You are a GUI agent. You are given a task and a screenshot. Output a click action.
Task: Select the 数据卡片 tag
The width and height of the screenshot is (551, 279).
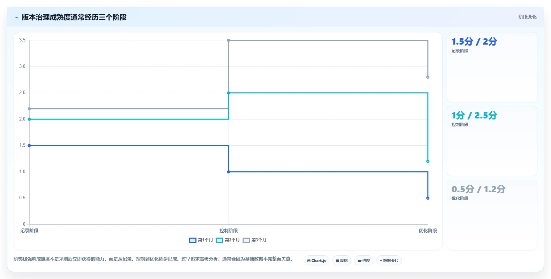click(x=389, y=261)
